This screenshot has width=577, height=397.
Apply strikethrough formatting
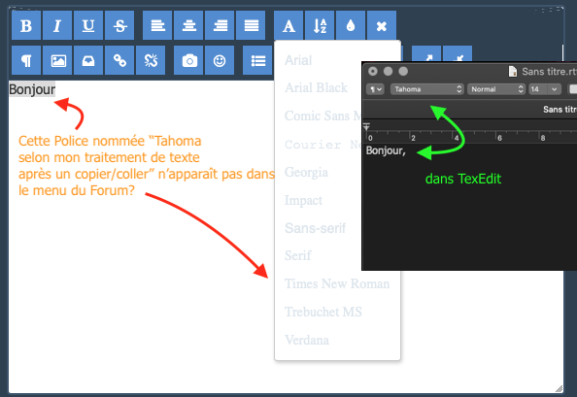click(x=119, y=25)
